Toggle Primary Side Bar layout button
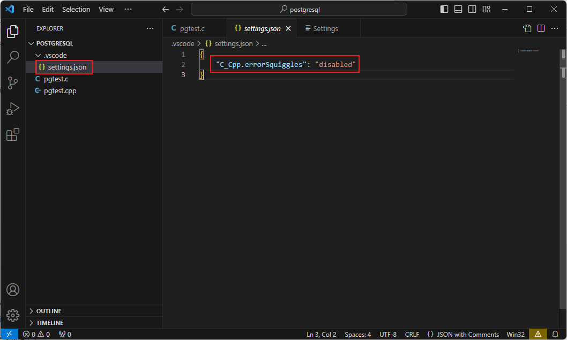This screenshot has width=567, height=340. [x=444, y=9]
